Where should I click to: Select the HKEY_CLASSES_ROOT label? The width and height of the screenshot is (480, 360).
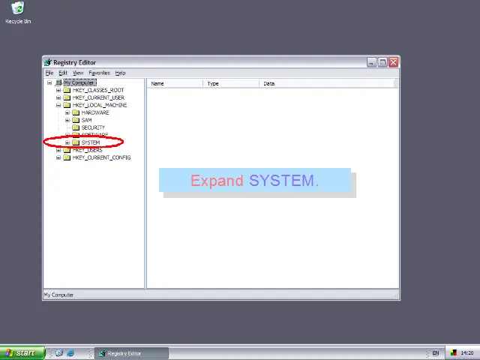(98, 90)
